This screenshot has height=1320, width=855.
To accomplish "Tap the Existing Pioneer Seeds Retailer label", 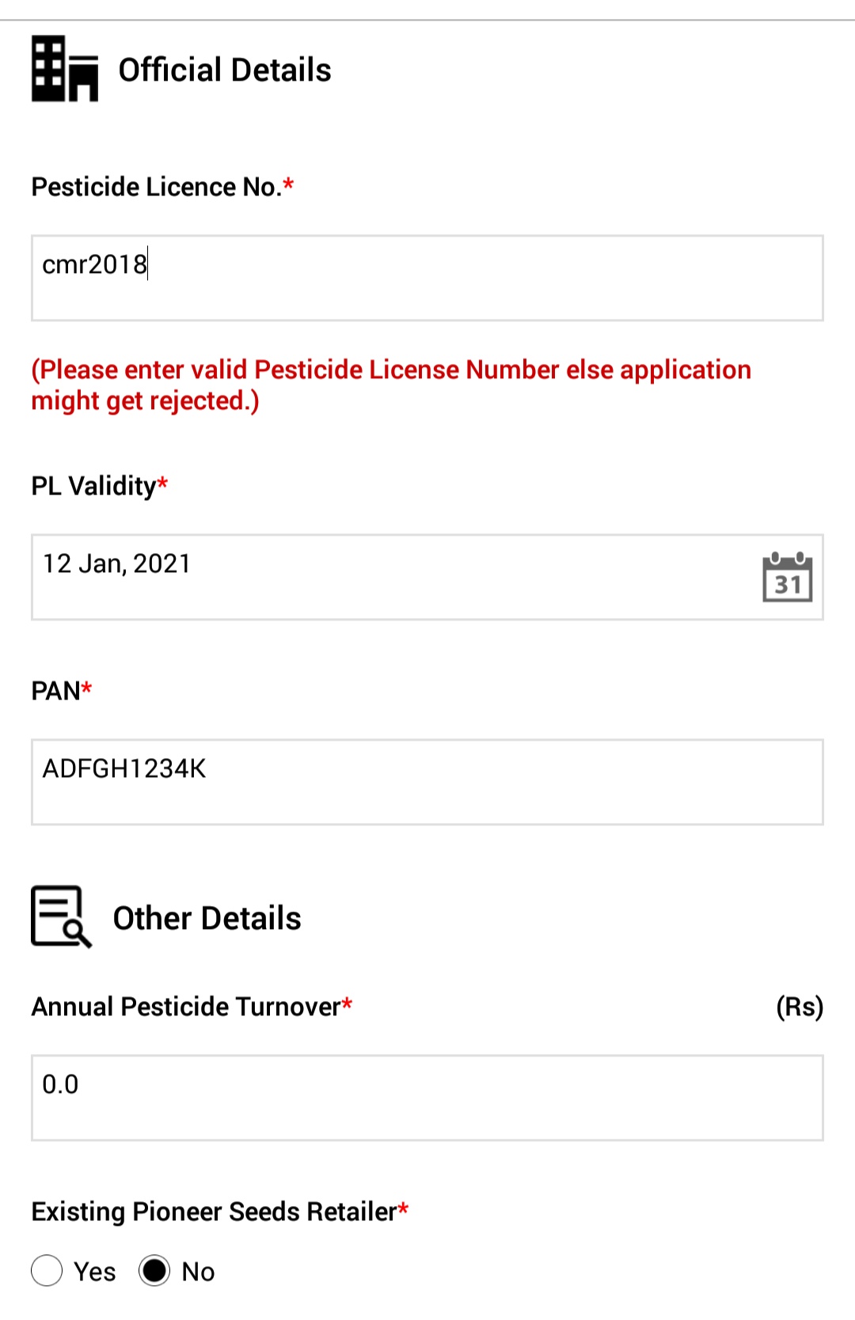I will (x=220, y=1212).
